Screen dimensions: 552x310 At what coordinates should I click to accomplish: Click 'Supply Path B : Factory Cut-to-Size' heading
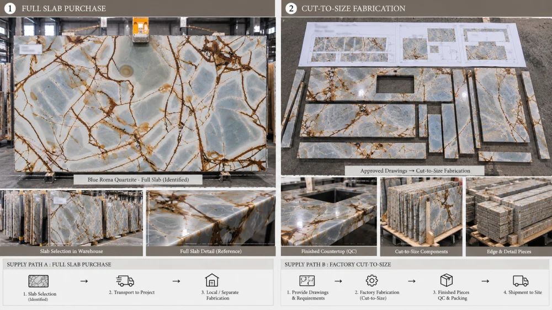[338, 264]
